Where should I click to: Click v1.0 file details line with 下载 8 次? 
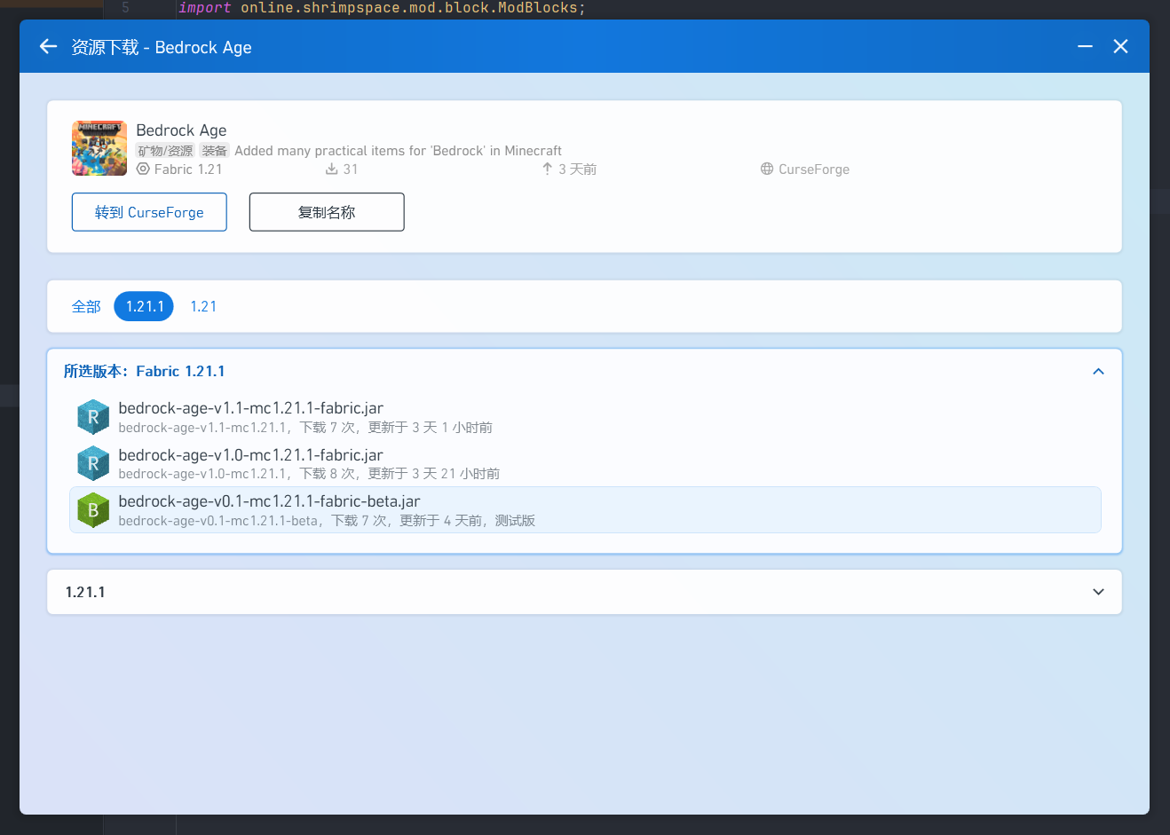309,474
